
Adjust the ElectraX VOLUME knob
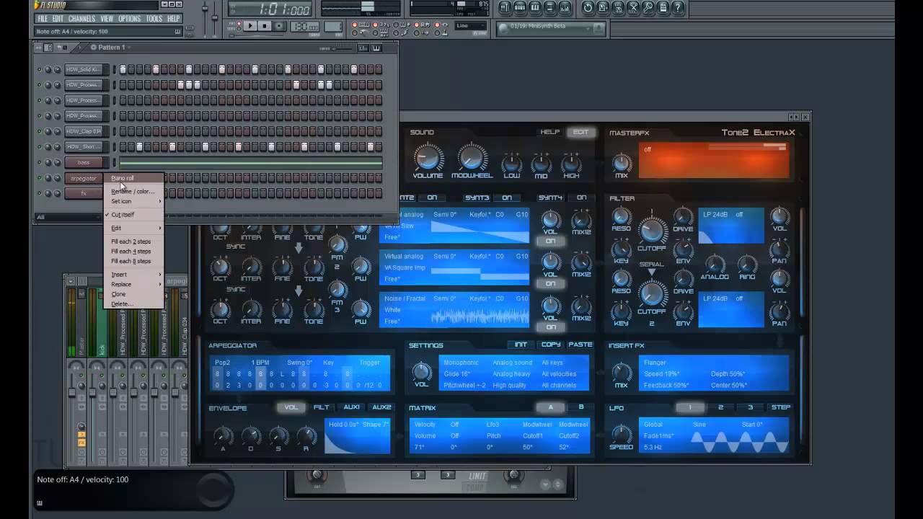pyautogui.click(x=428, y=157)
